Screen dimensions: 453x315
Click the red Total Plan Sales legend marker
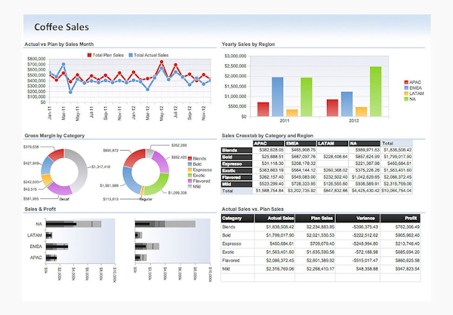pos(91,55)
